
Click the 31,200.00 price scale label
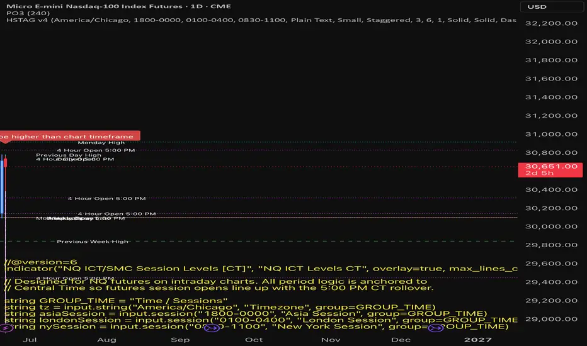pos(551,116)
